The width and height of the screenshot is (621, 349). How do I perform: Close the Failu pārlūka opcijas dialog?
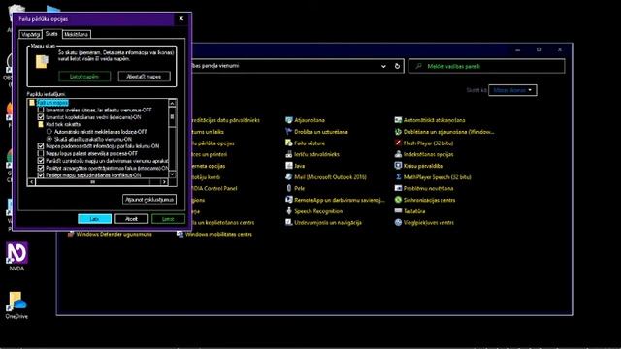[x=181, y=18]
